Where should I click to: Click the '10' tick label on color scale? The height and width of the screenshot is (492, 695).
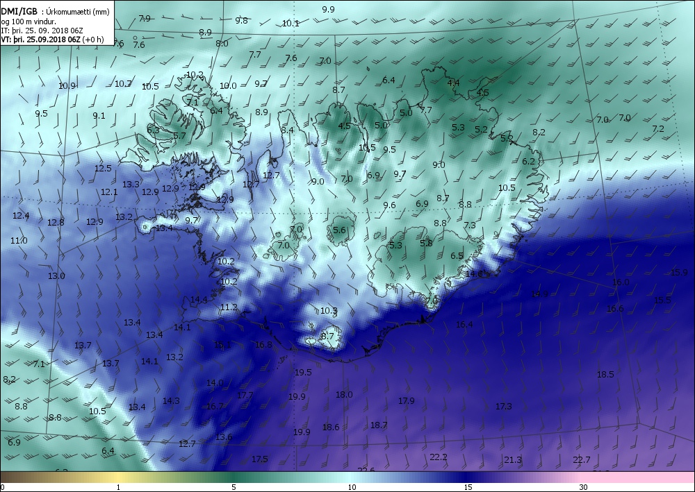click(352, 488)
